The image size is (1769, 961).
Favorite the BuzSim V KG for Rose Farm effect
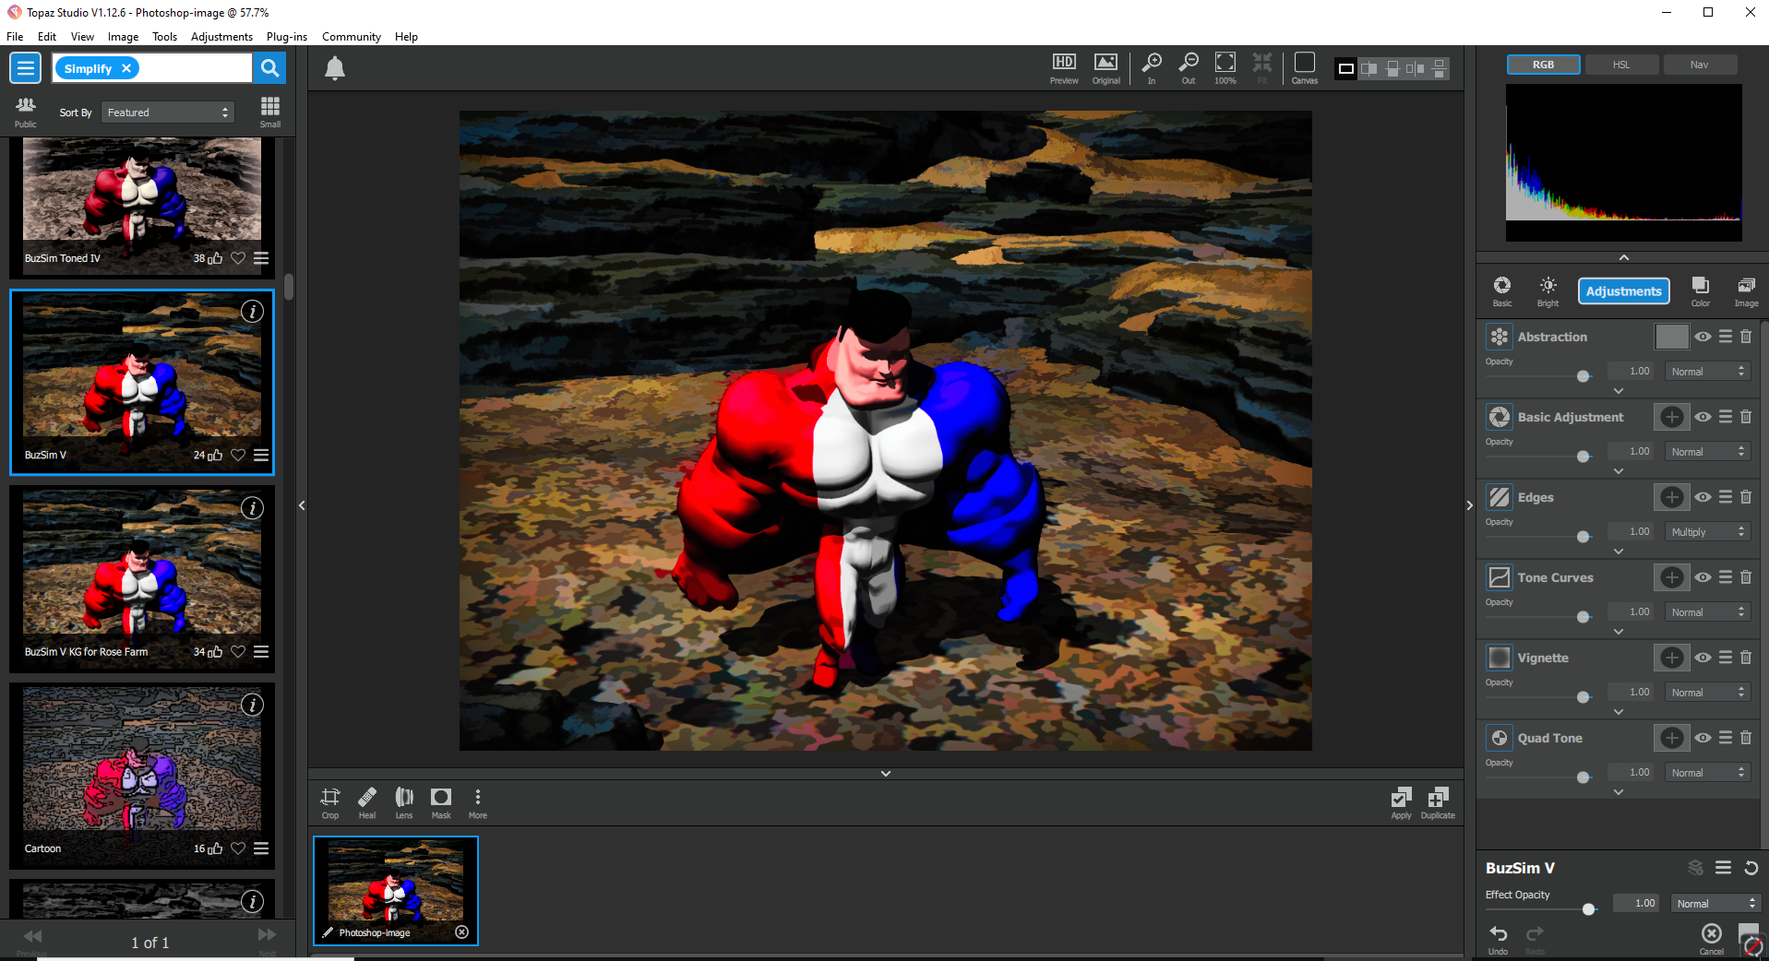(x=238, y=651)
